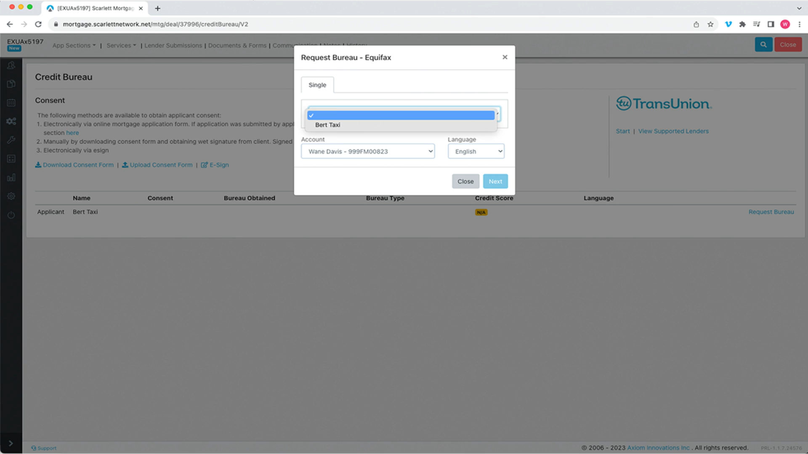Click the site lock icon in address bar
Viewport: 808px width, 454px height.
pyautogui.click(x=56, y=24)
